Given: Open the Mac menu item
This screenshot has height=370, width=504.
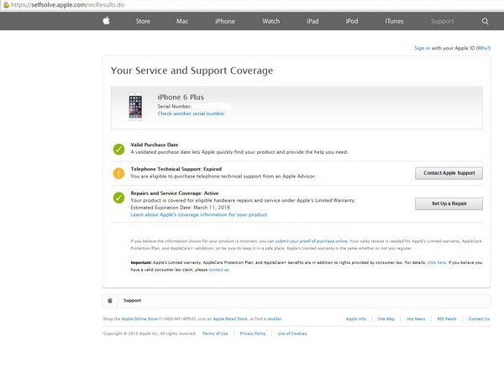Looking at the screenshot, I should coord(182,21).
